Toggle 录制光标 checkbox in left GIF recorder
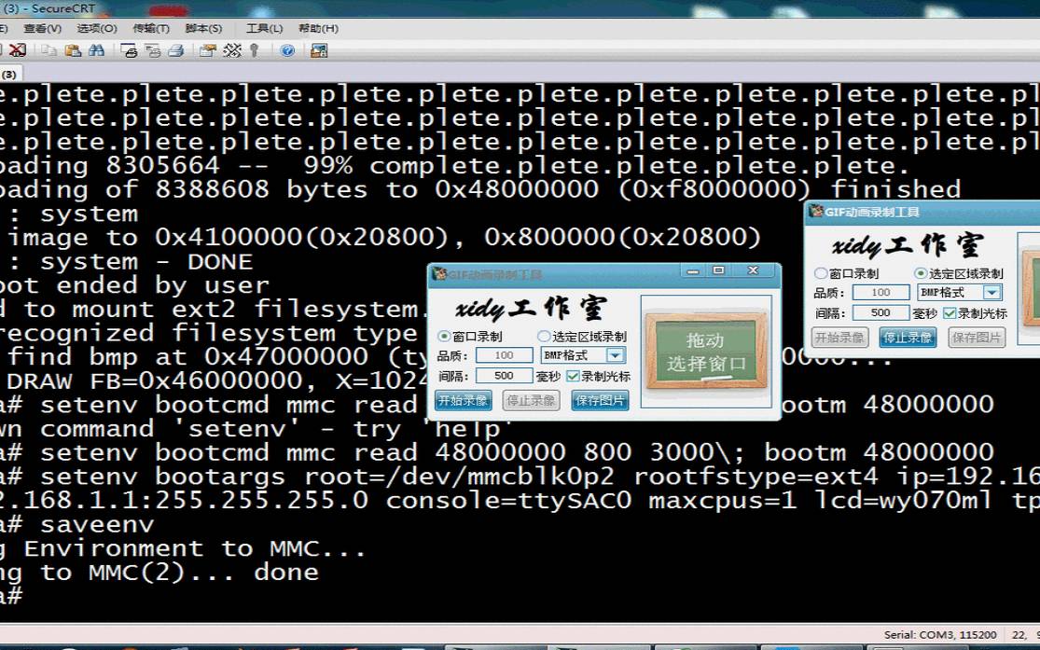 coord(573,376)
